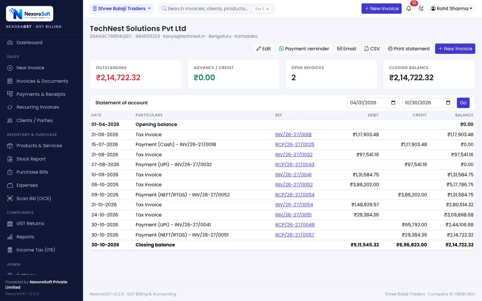Click the client page New invoice button
The height and width of the screenshot is (301, 482).
[455, 49]
